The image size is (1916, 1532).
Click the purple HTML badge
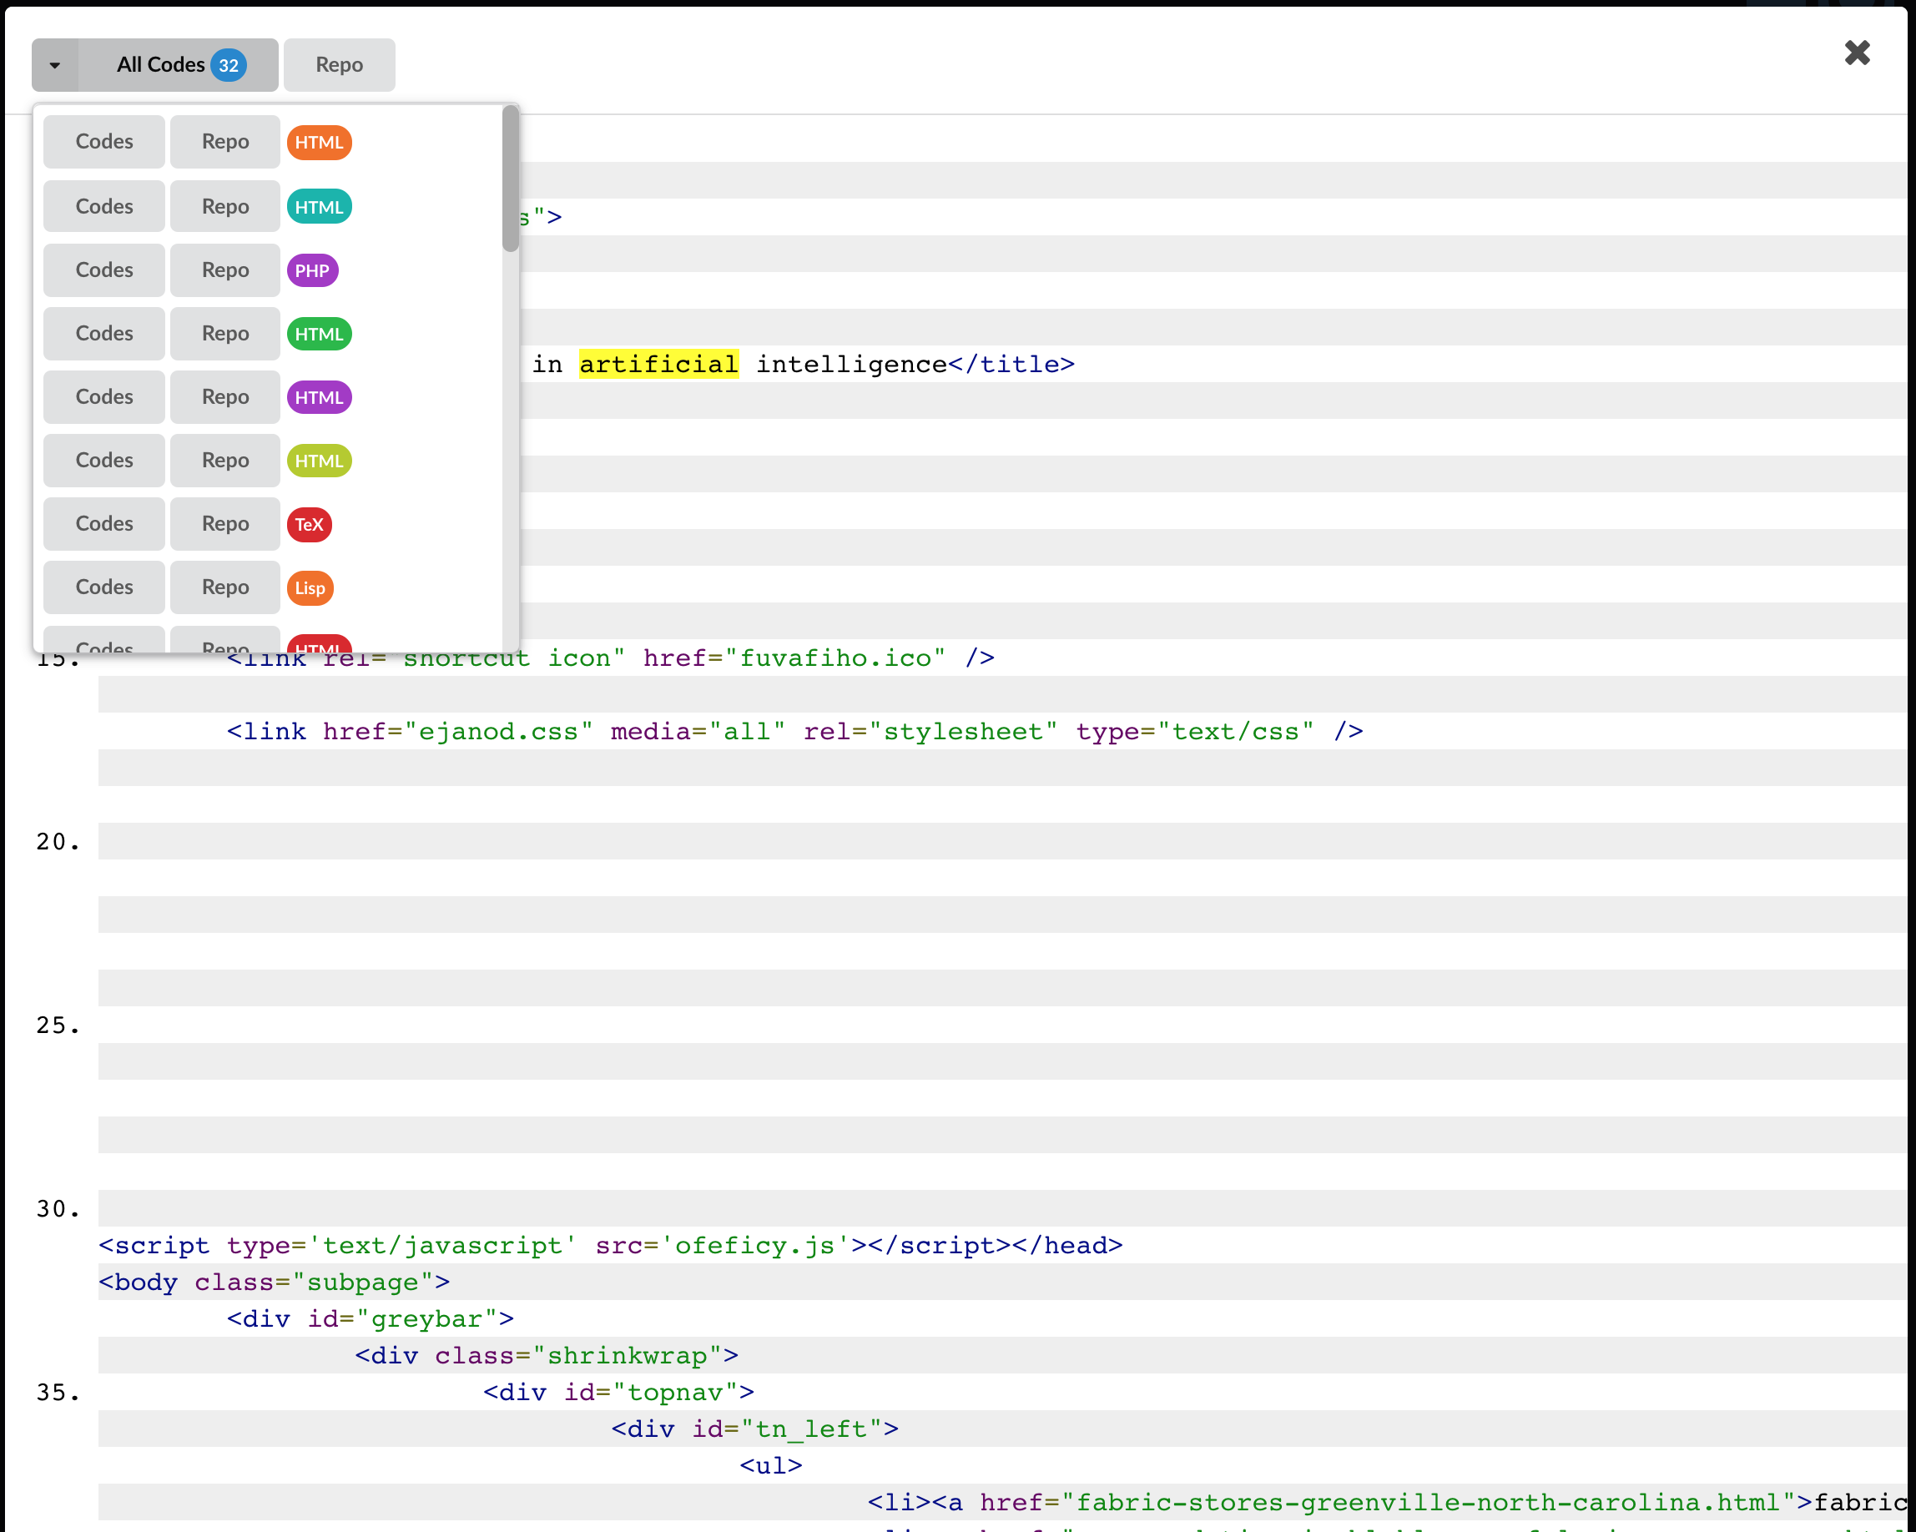pos(319,397)
